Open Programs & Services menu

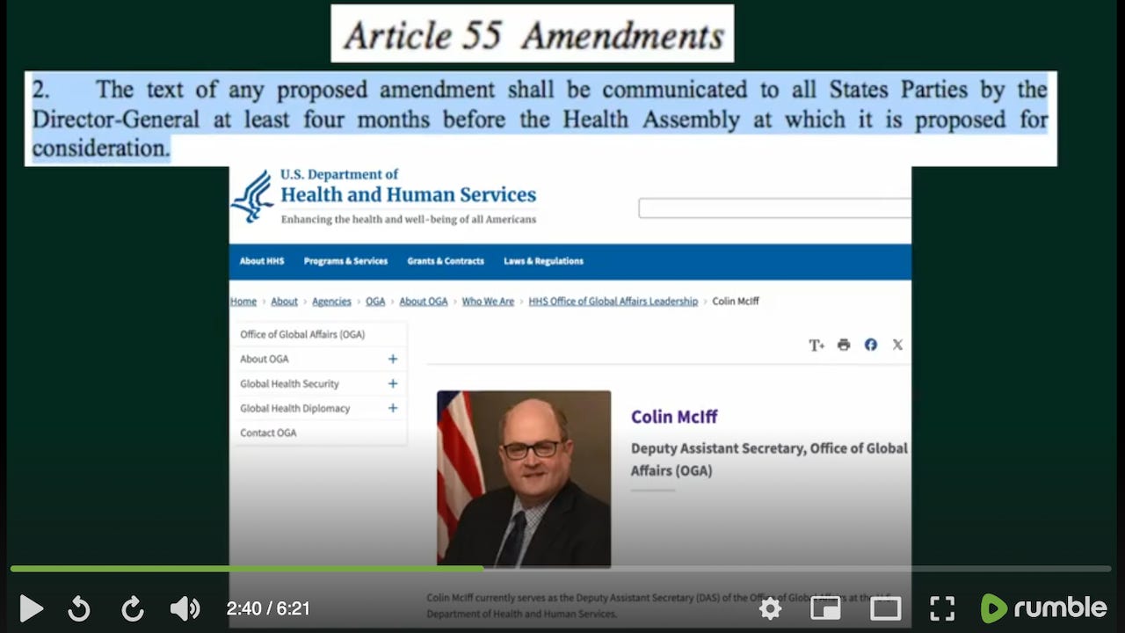(x=345, y=261)
